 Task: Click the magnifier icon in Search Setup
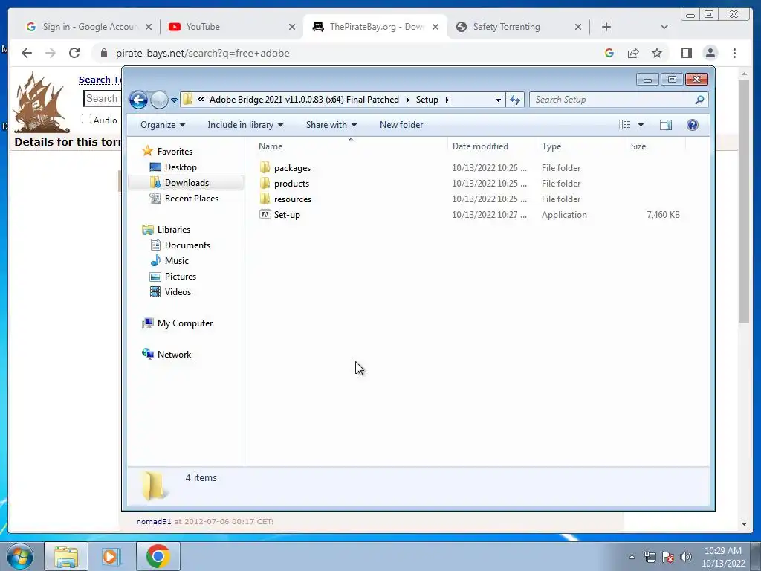699,100
